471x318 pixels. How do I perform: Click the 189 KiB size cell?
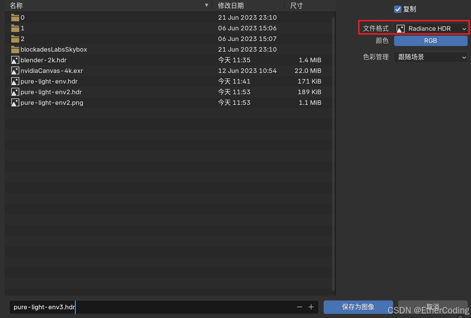click(x=309, y=92)
